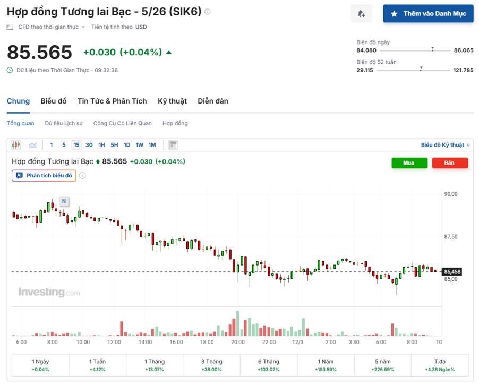
Task: Click the green Mua button
Action: pyautogui.click(x=409, y=163)
